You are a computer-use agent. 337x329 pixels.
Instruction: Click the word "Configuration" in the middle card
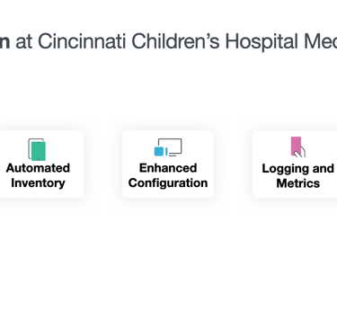(x=168, y=182)
